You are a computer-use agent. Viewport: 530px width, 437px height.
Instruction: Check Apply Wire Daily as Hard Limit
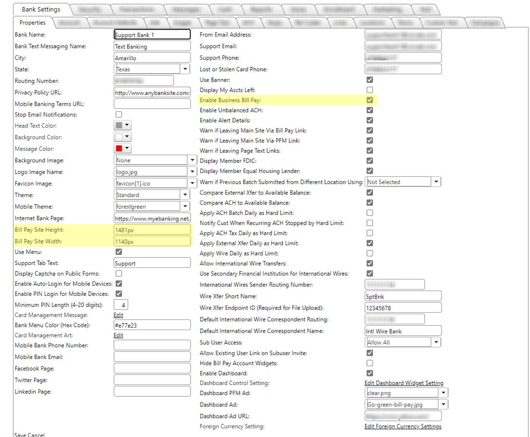pyautogui.click(x=370, y=253)
